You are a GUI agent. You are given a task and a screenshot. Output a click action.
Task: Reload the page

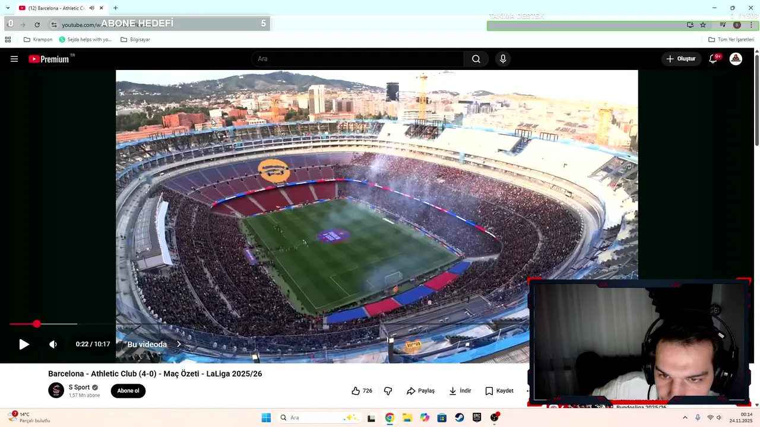[37, 24]
